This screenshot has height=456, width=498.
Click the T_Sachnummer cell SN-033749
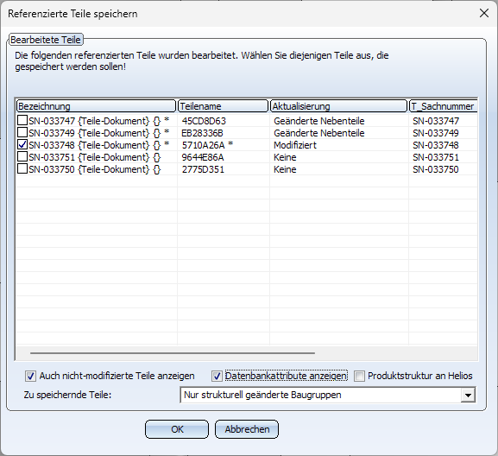point(436,133)
